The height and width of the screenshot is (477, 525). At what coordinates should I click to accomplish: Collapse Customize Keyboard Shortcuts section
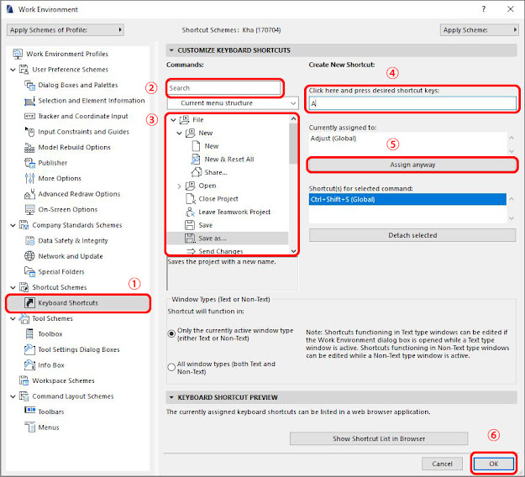[171, 50]
